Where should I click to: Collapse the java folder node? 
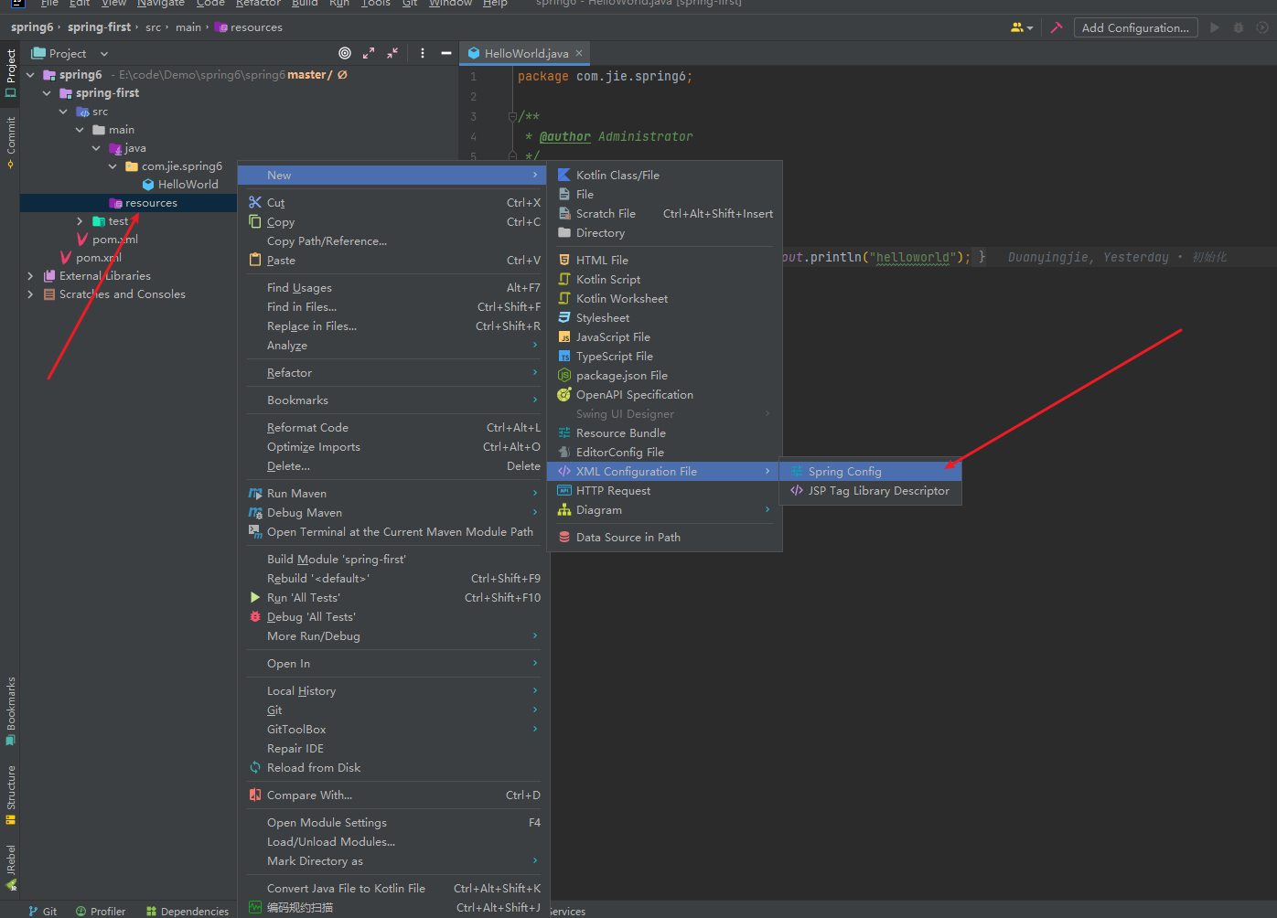click(96, 148)
